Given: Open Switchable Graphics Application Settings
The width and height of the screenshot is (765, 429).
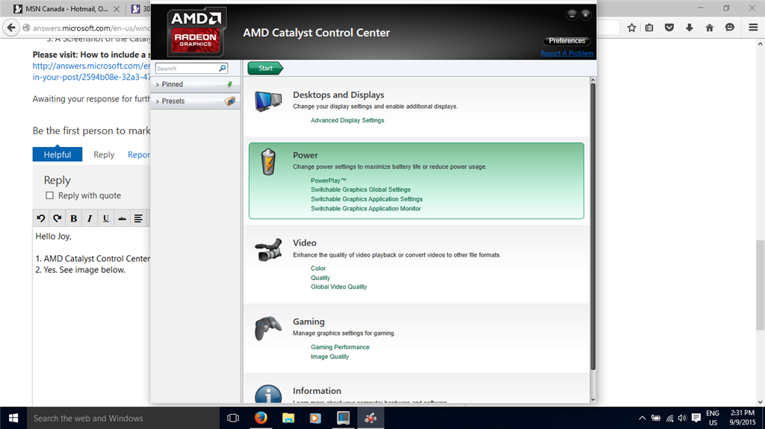Looking at the screenshot, I should (x=366, y=199).
